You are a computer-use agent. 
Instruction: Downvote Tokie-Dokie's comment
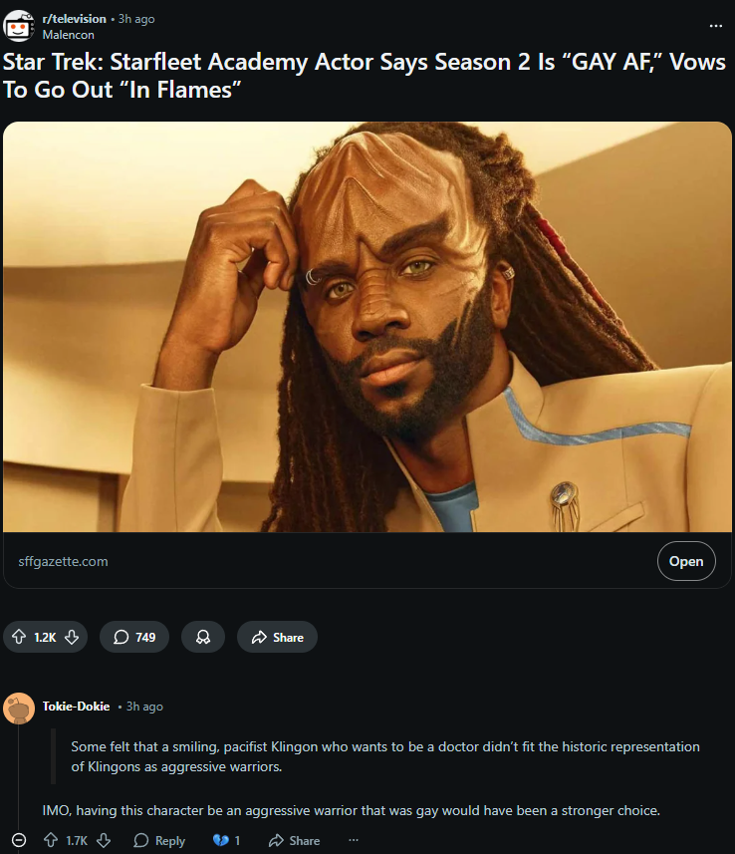[x=104, y=840]
